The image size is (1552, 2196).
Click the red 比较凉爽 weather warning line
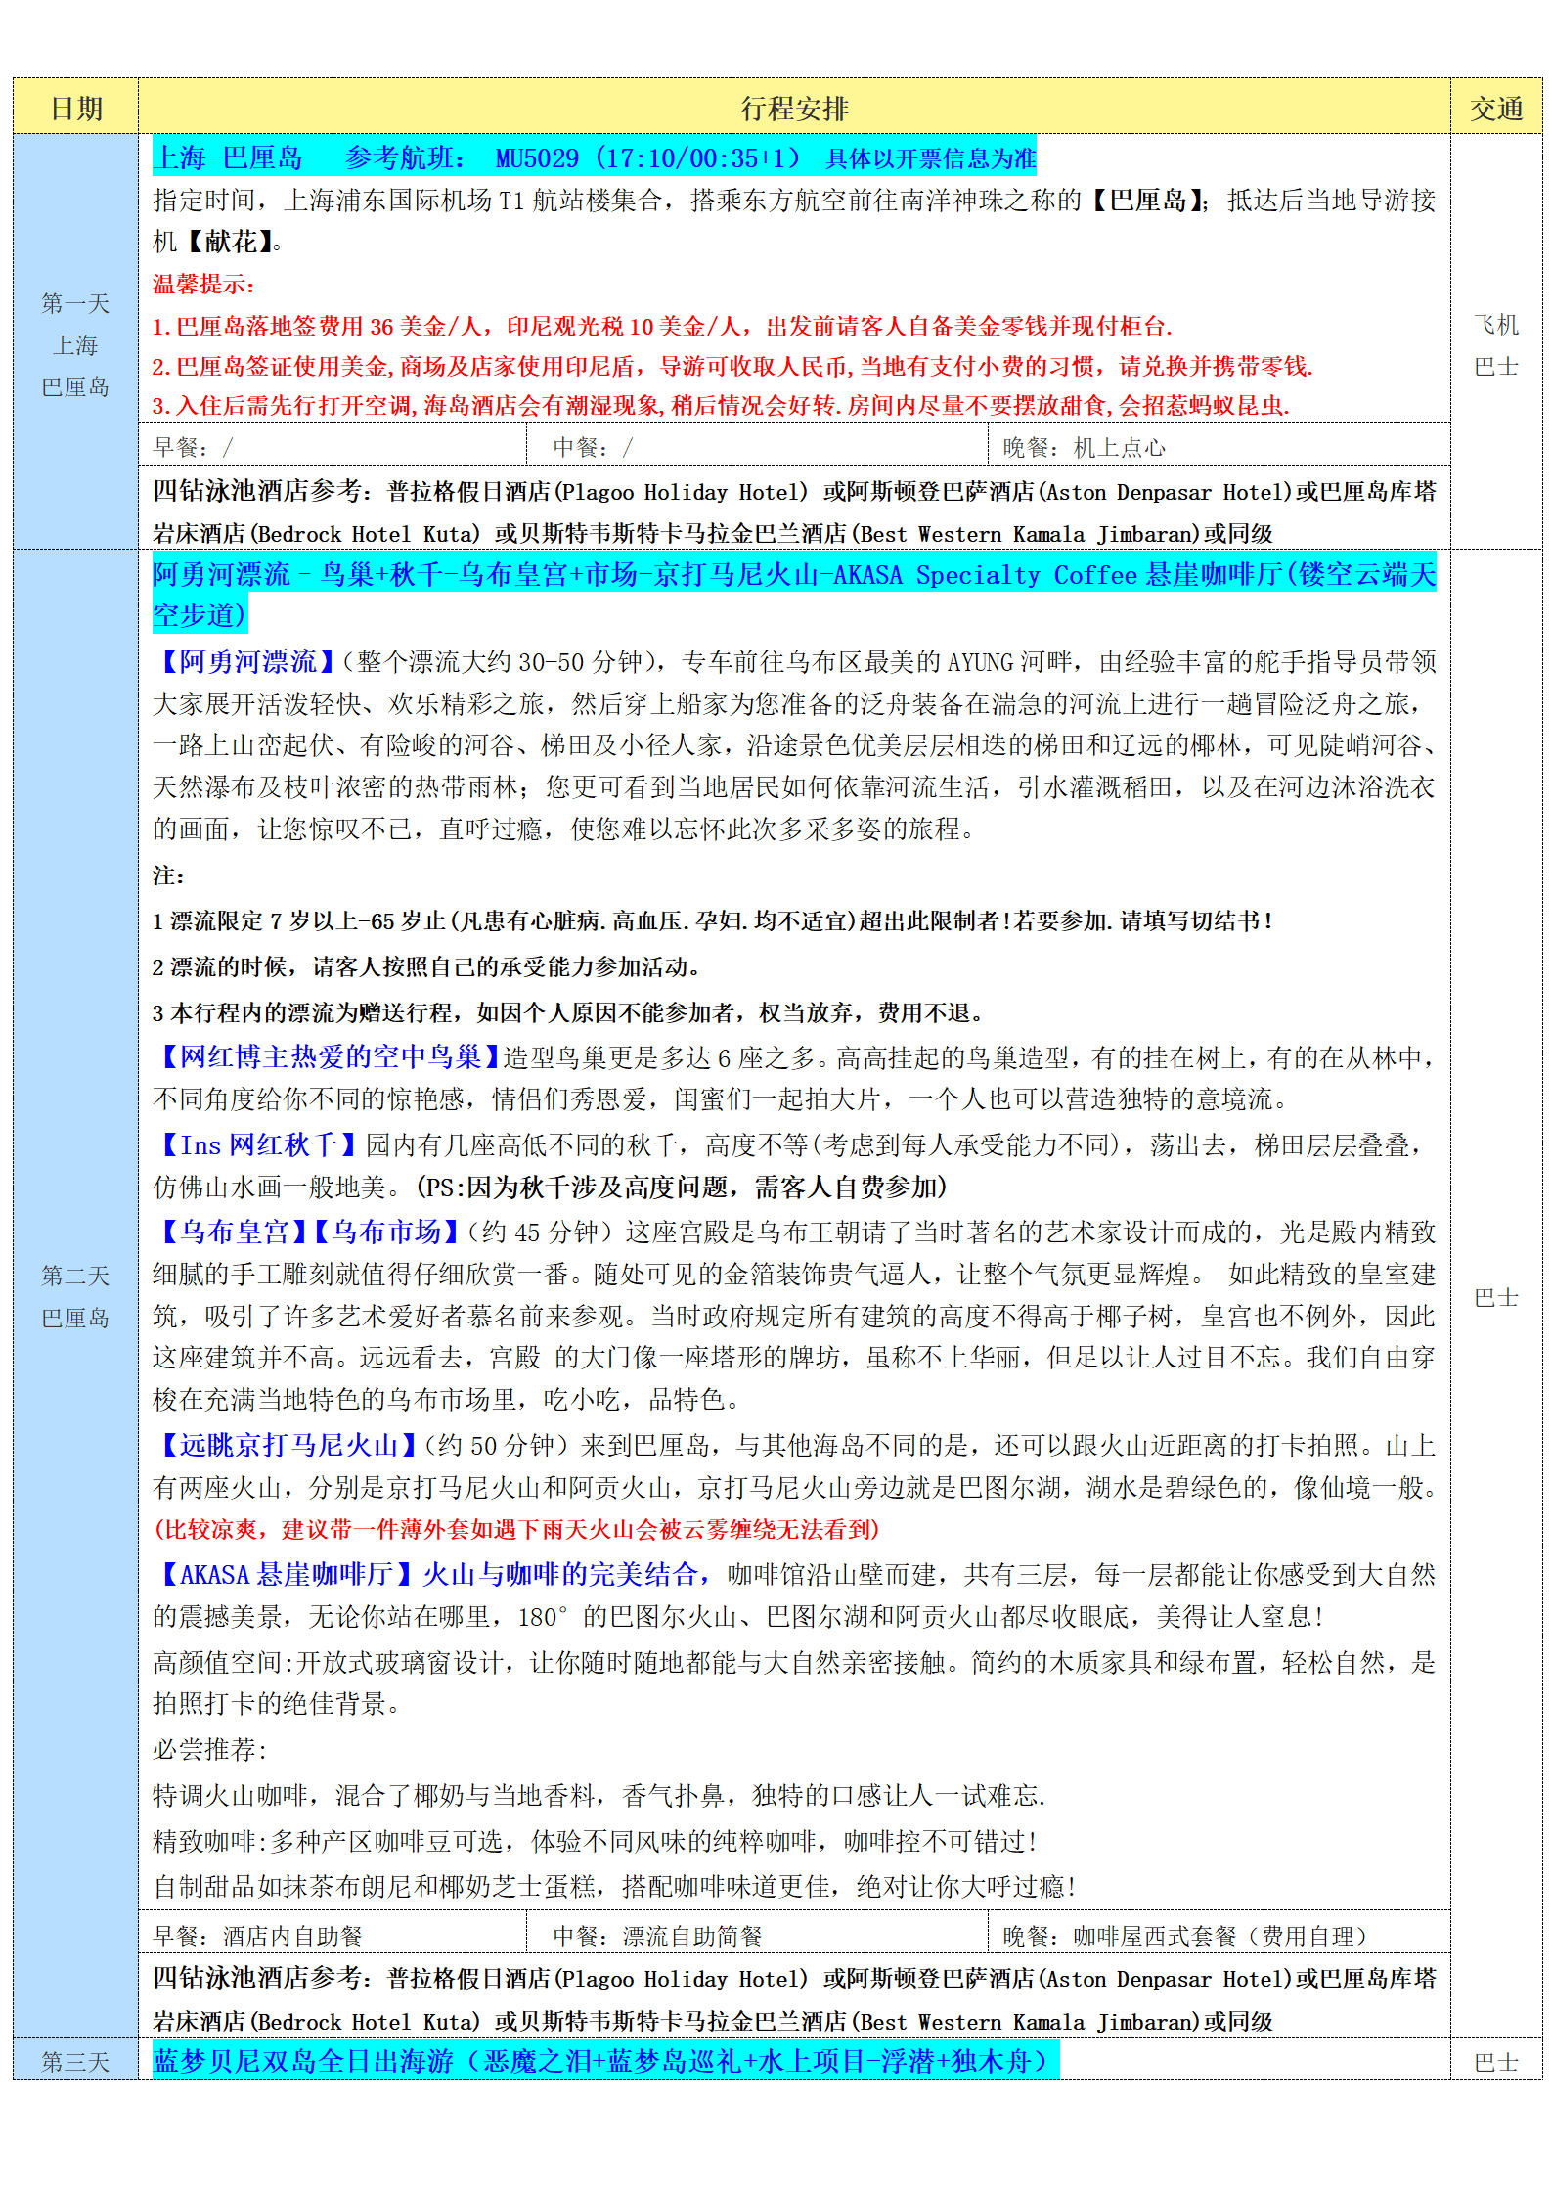[x=516, y=1529]
